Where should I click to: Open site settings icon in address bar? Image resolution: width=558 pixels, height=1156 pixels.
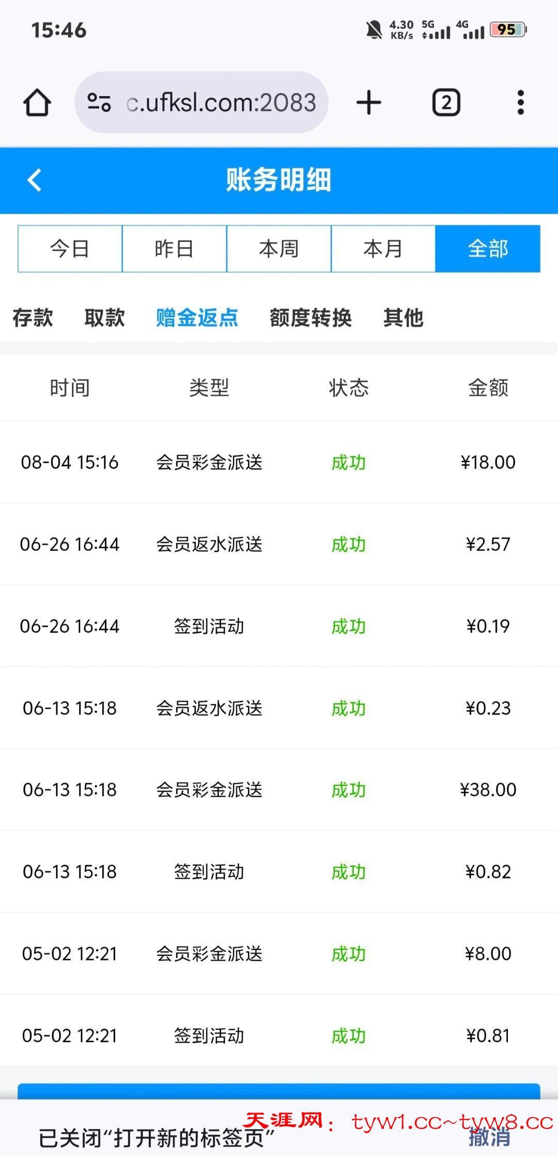click(x=99, y=102)
